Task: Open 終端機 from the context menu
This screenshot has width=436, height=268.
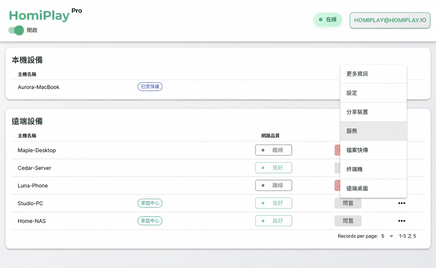Action: click(373, 169)
